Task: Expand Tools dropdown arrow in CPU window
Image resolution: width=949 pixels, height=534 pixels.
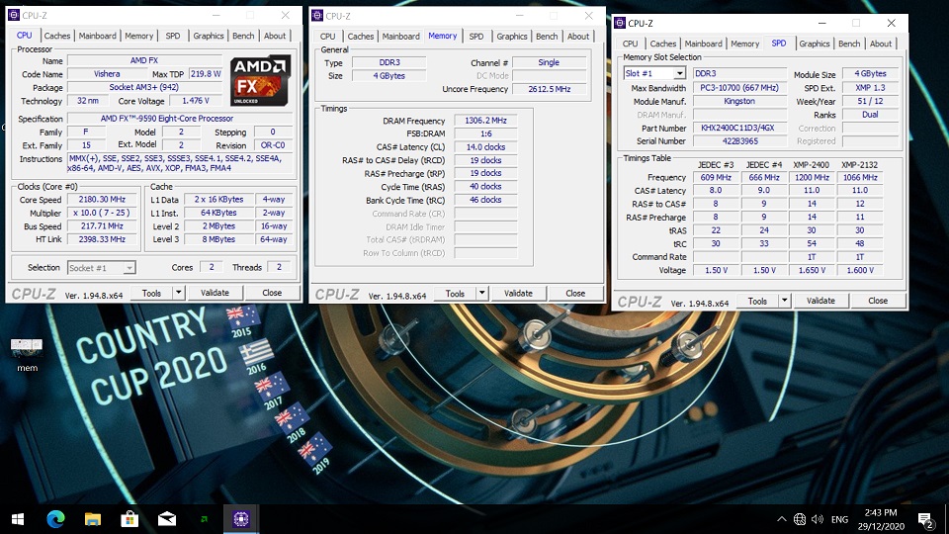Action: 179,293
